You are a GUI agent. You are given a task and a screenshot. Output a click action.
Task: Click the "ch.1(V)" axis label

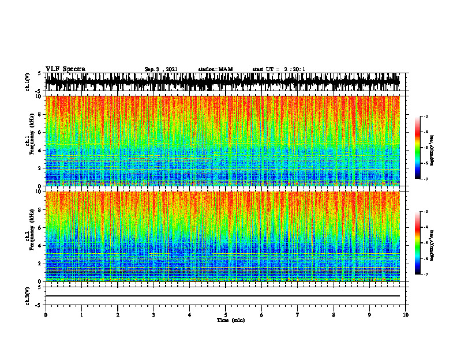[x=28, y=82]
